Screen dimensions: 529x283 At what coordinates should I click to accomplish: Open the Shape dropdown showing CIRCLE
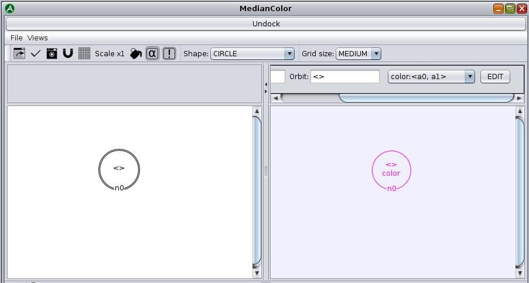252,54
